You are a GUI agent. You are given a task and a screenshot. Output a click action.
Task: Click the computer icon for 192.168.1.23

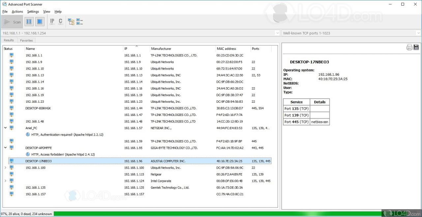pos(12,101)
